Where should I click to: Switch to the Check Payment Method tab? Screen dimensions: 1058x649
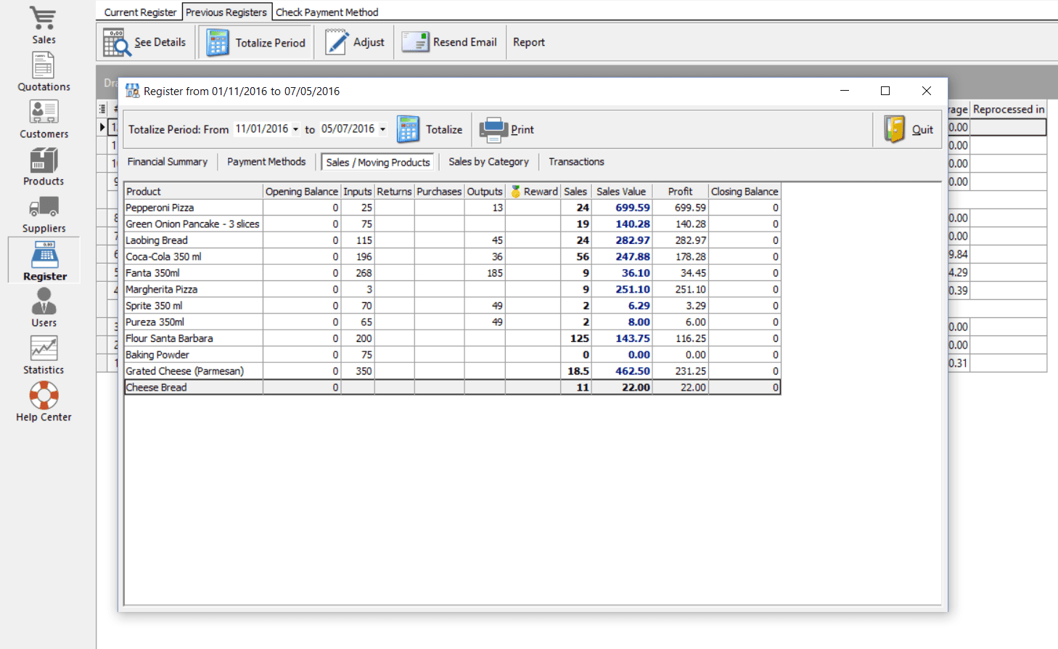tap(327, 12)
